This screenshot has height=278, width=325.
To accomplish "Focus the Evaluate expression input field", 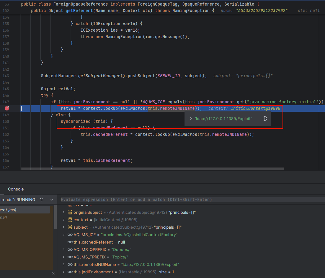I will (x=192, y=200).
